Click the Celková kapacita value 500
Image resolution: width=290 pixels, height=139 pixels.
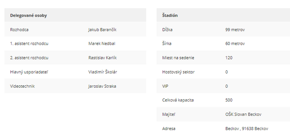coord(229,100)
